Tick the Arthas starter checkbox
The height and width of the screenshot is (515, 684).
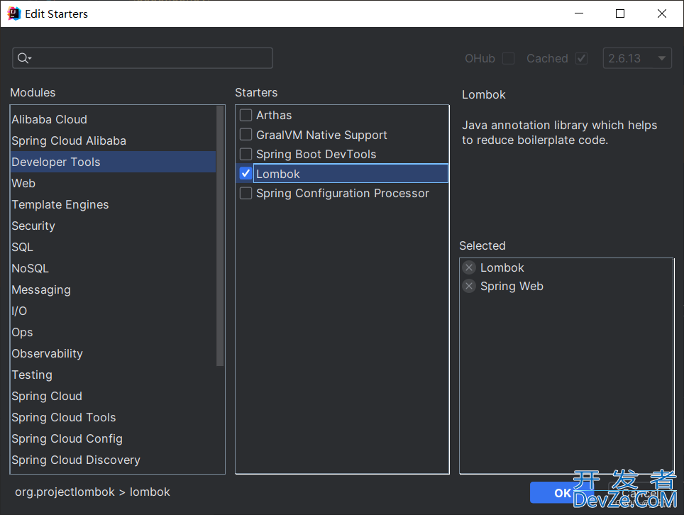[246, 115]
